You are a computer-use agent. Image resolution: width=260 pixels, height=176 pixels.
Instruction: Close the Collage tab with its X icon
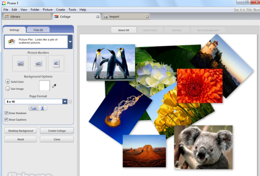point(98,17)
